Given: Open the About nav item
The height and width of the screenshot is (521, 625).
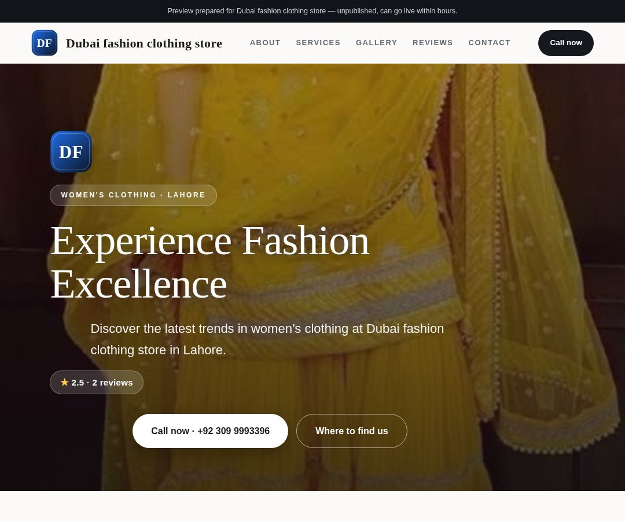Looking at the screenshot, I should pos(265,43).
